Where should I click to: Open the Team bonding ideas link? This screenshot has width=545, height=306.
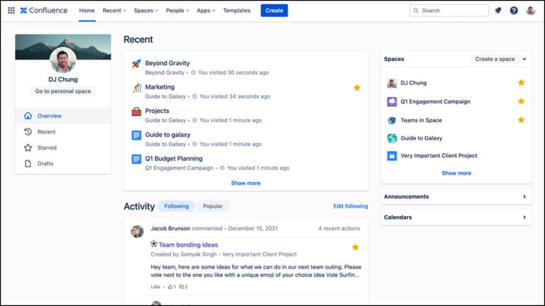[188, 244]
